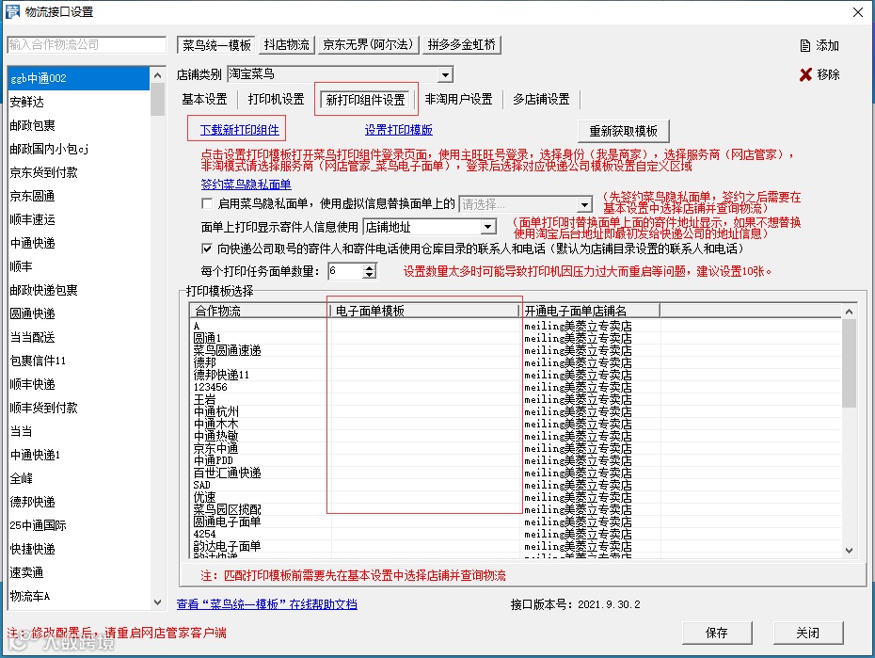Select the 中通PDD table row

coord(516,460)
